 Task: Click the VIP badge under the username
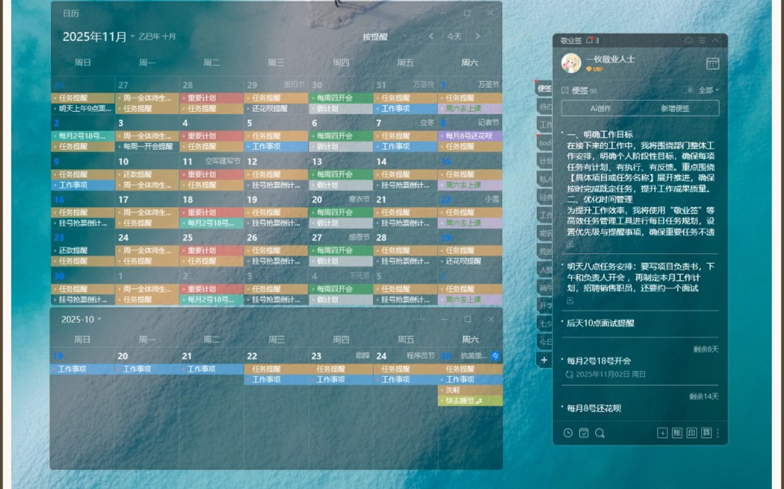pos(594,69)
